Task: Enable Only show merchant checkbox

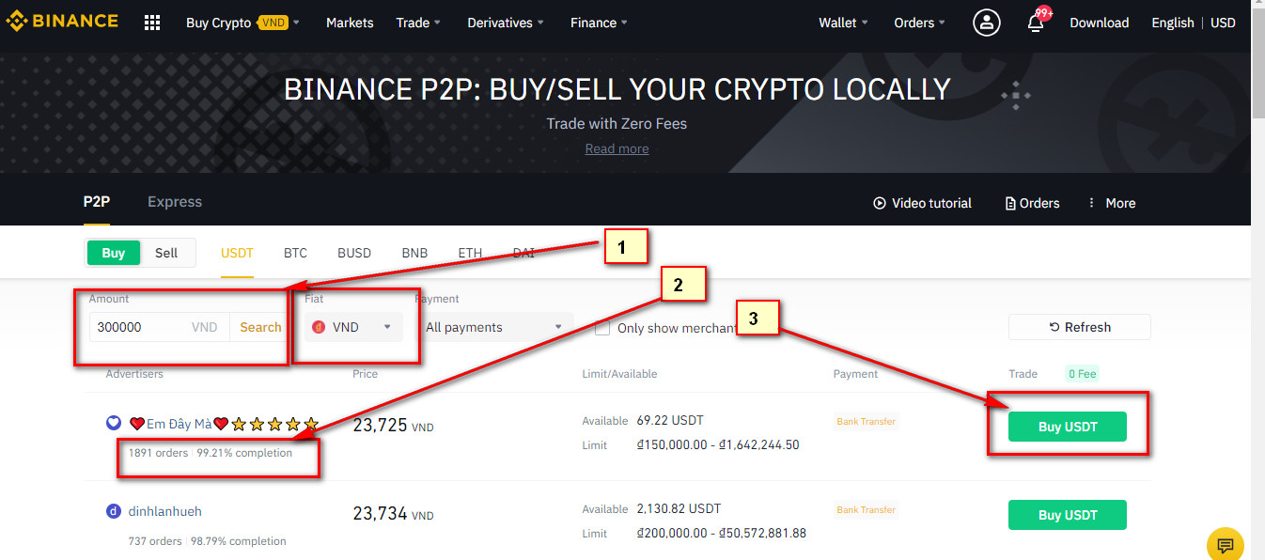Action: [601, 328]
